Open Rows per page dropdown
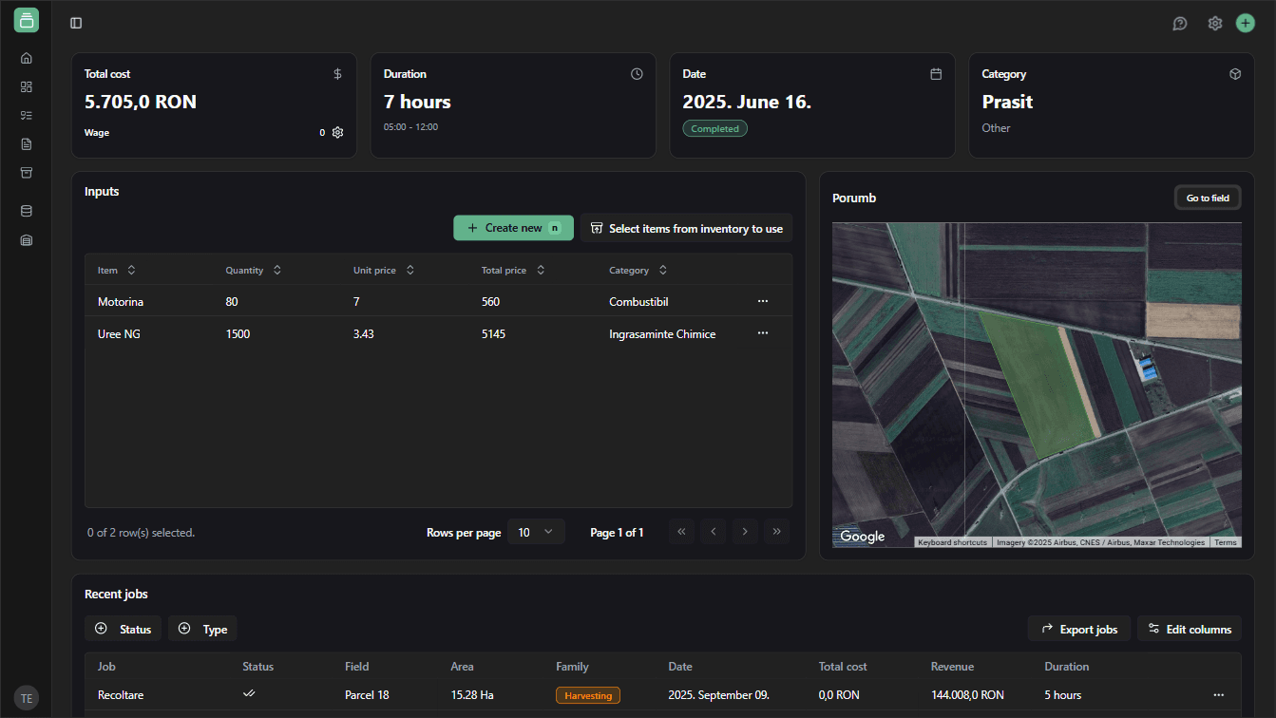Screen dimensions: 1276x718 (536, 532)
